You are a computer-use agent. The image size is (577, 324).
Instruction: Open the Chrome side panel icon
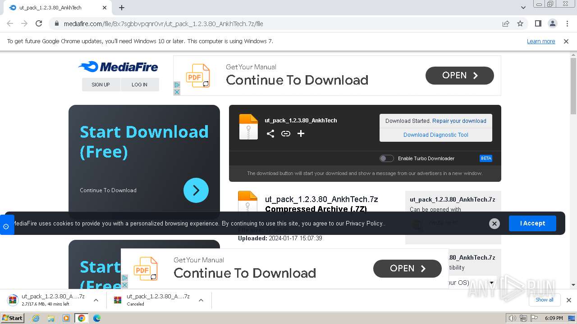[538, 23]
